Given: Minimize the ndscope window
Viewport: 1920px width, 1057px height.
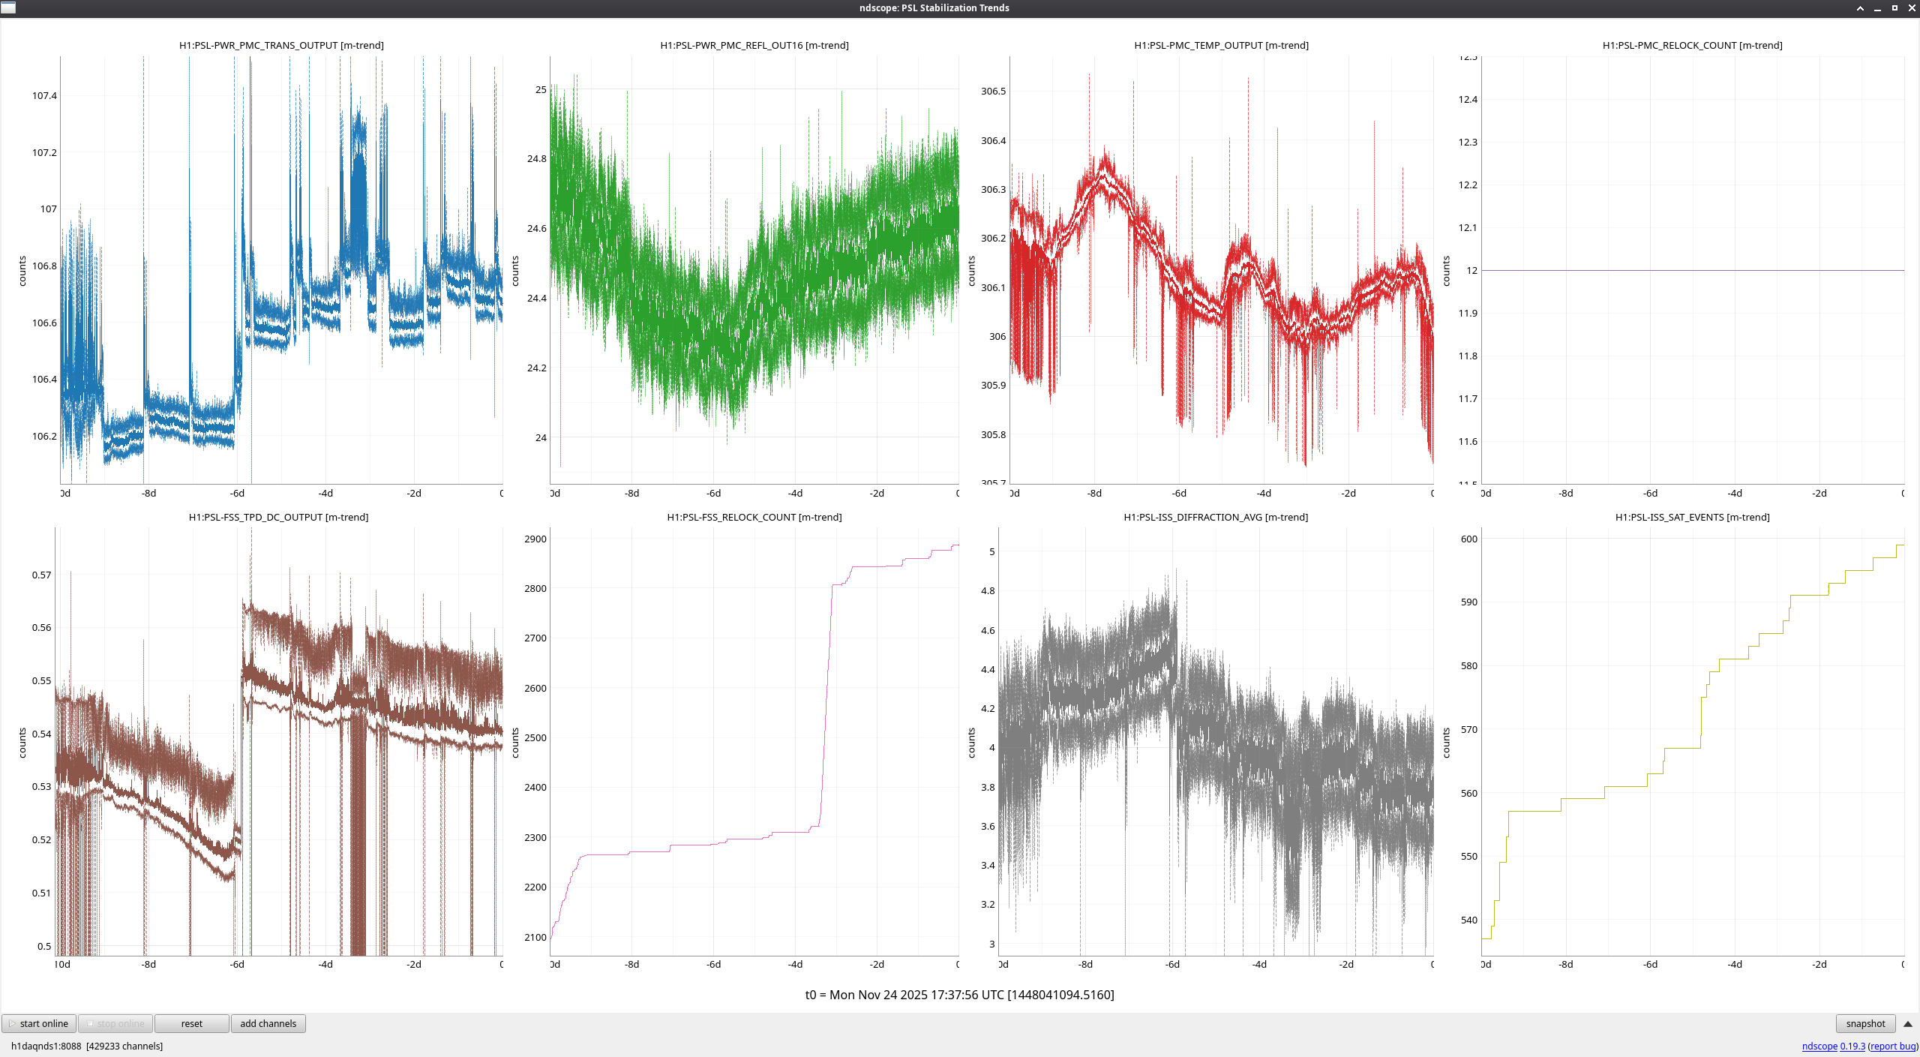Looking at the screenshot, I should click(1877, 8).
